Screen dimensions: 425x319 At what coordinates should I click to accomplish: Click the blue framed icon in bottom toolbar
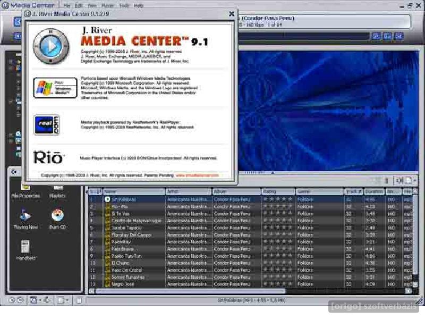point(33,300)
